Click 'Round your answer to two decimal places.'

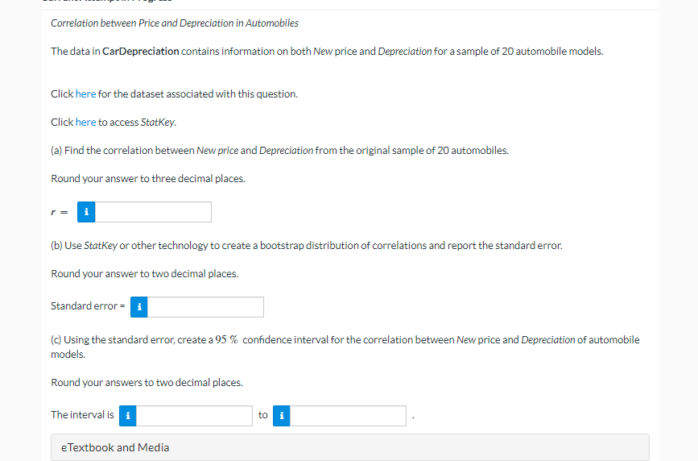(145, 274)
